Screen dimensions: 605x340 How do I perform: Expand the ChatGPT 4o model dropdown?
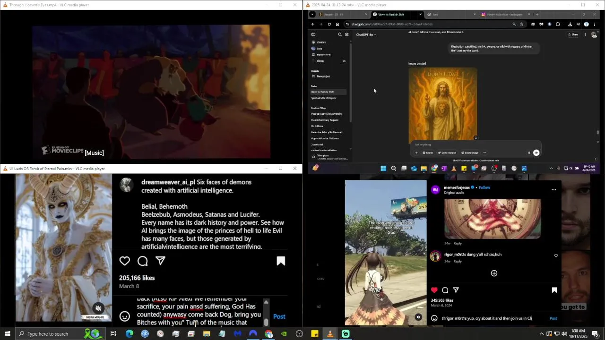(x=366, y=34)
